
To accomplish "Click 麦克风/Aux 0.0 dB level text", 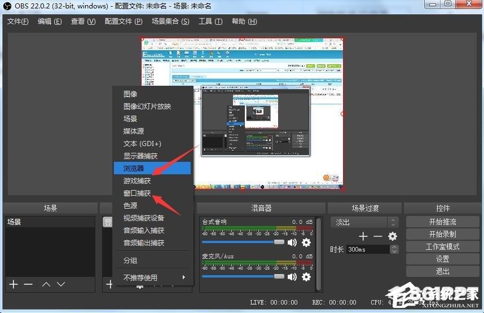I will point(302,256).
